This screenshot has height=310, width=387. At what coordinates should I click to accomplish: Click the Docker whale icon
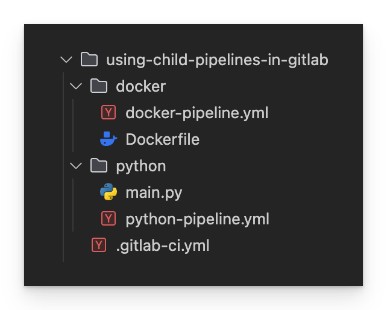(x=109, y=139)
